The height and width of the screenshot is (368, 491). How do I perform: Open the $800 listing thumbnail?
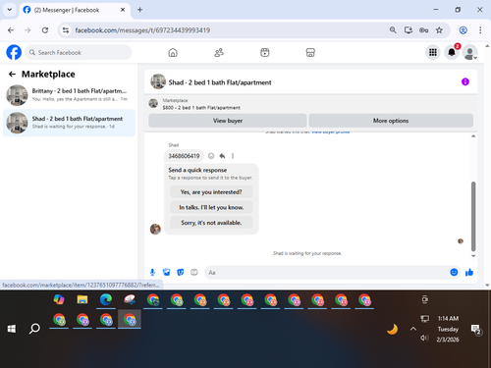[x=153, y=103]
